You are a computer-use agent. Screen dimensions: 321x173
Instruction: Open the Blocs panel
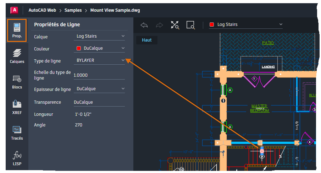17,82
